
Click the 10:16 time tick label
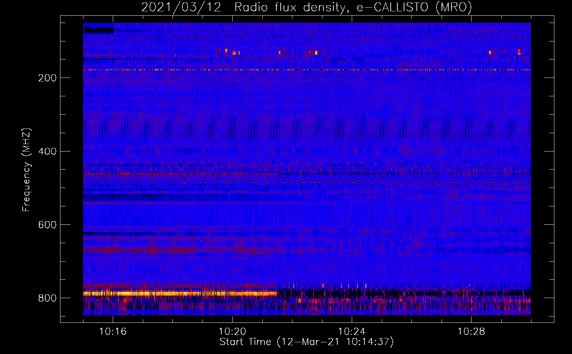tap(113, 332)
